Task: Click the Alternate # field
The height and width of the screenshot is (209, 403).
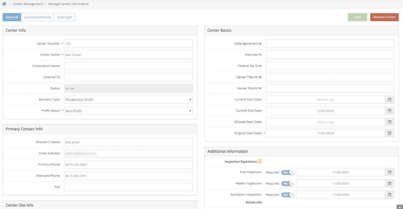Action: [330, 55]
